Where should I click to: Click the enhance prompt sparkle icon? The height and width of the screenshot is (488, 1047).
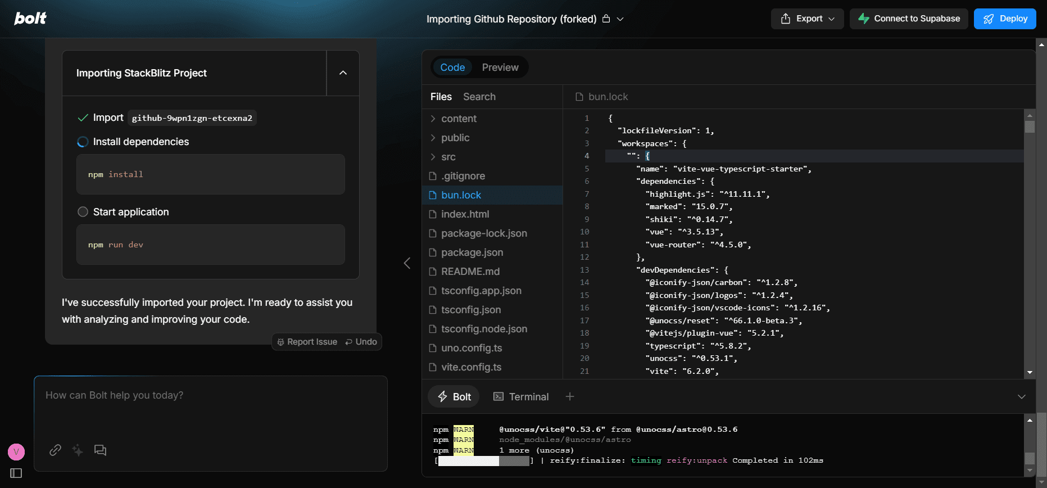click(x=78, y=450)
